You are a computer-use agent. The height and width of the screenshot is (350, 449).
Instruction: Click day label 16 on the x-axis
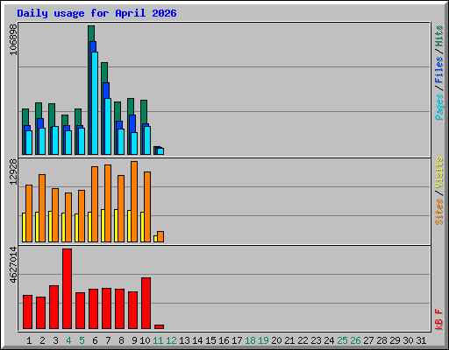point(224,340)
